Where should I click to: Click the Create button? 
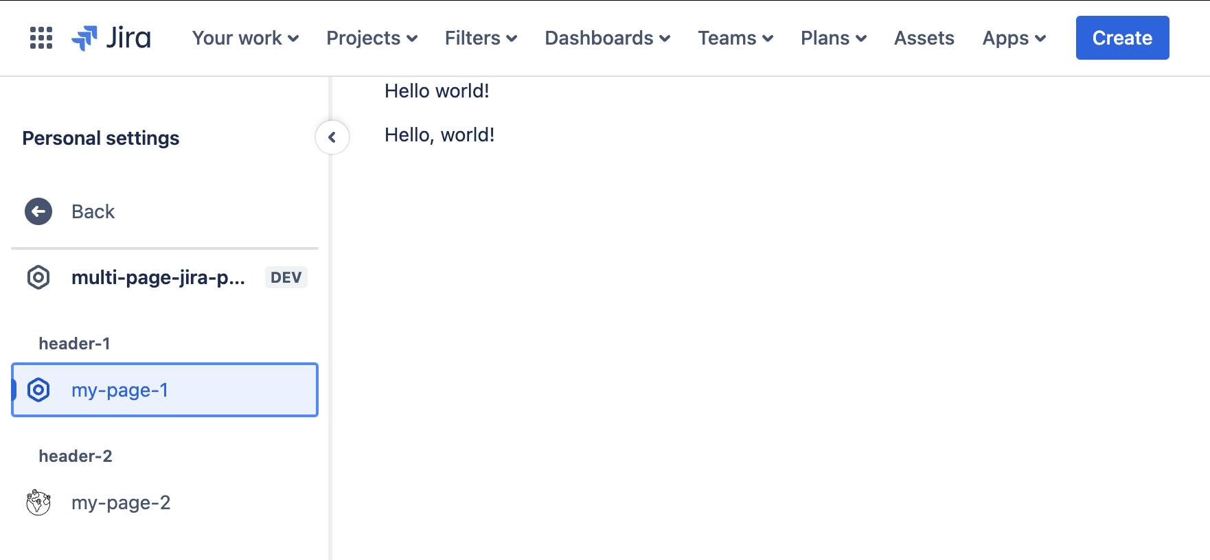1123,38
